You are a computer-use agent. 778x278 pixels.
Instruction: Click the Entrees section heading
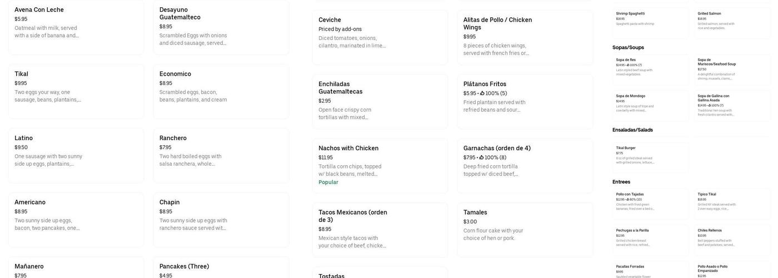621,182
